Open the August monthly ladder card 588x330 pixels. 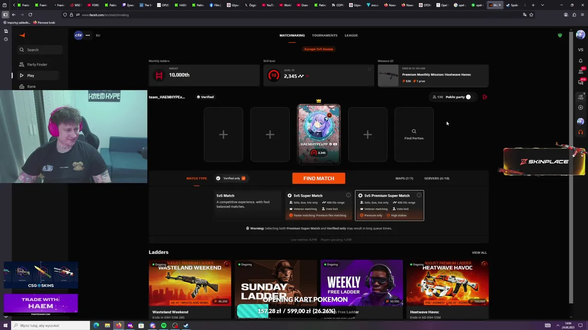click(x=204, y=76)
